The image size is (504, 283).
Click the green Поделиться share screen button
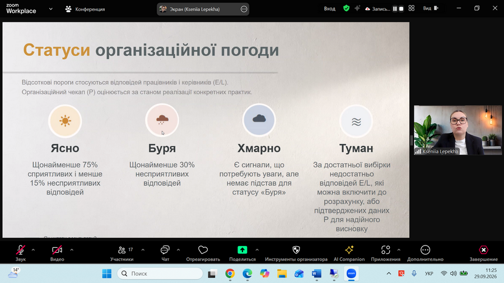(242, 253)
